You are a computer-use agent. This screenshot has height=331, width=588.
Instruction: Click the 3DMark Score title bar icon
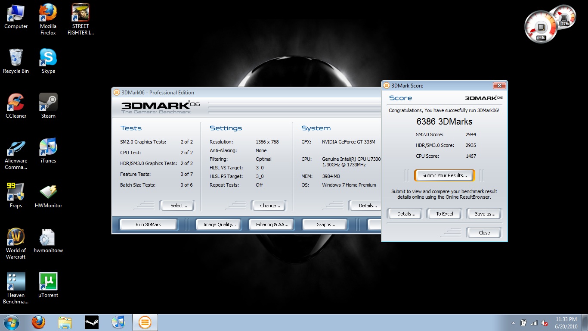tap(386, 85)
